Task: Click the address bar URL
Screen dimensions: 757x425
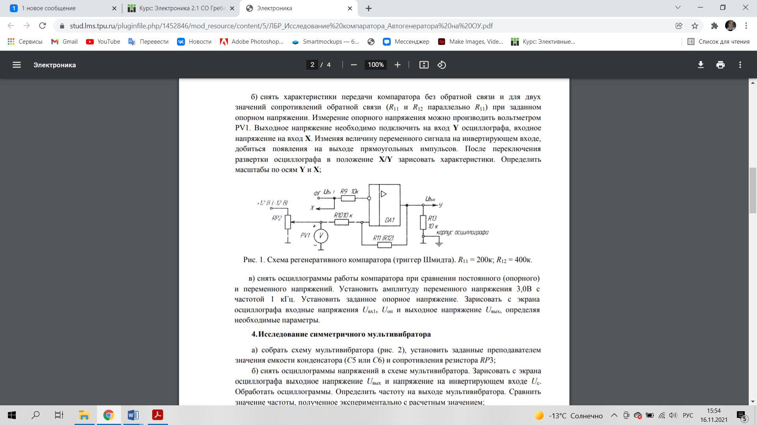Action: pyautogui.click(x=281, y=26)
